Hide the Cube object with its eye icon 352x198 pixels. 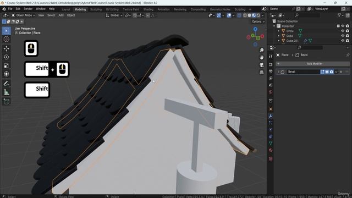click(343, 36)
